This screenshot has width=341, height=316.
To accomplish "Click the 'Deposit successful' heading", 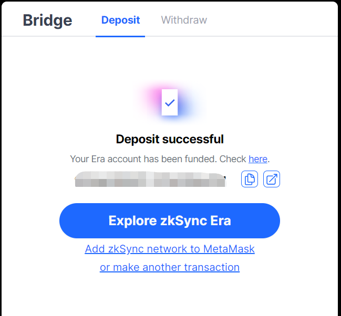I will [x=170, y=139].
